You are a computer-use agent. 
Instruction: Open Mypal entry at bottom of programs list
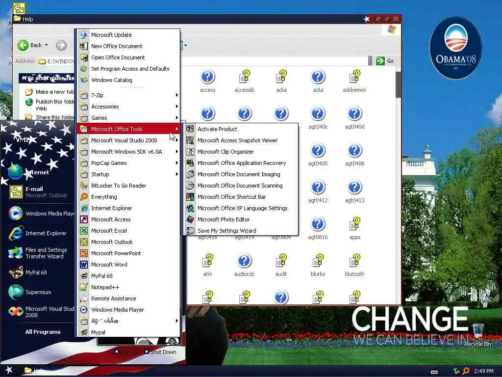(x=128, y=332)
